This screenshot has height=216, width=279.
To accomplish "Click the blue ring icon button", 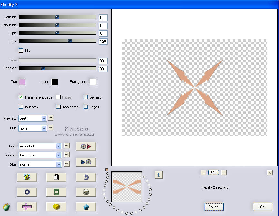I will pos(27,192).
